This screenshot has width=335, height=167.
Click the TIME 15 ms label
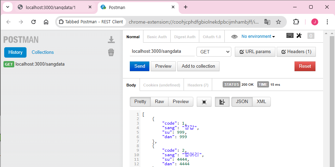point(269,85)
